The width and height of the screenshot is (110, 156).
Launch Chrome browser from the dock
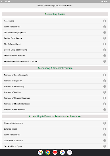pyautogui.click(x=48, y=152)
